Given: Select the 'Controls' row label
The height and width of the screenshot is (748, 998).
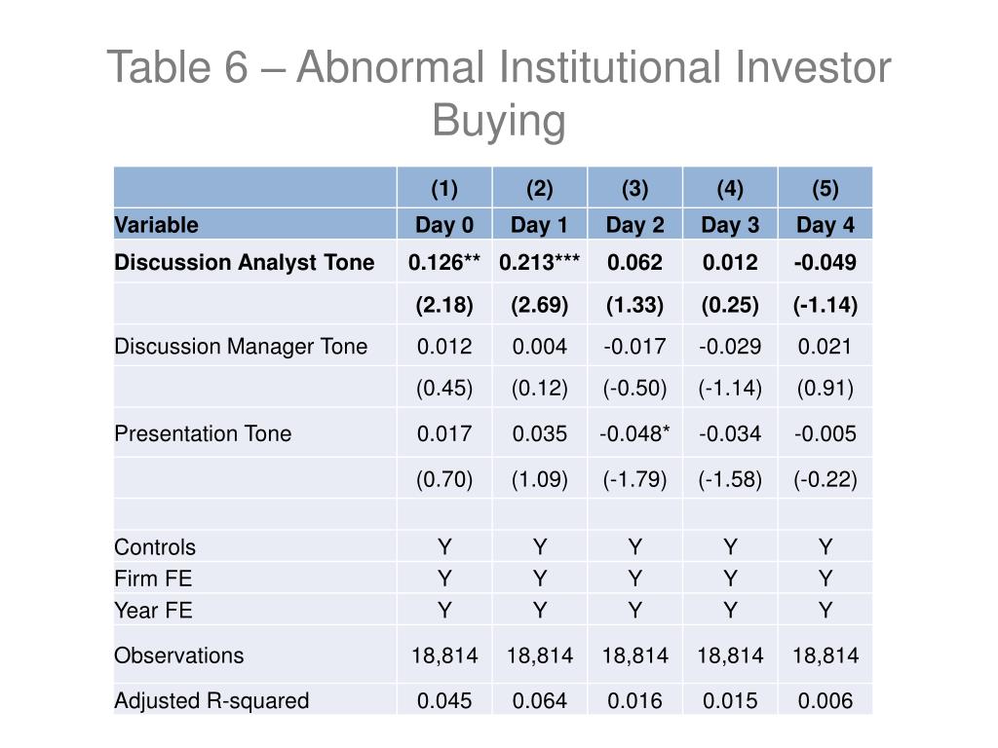Looking at the screenshot, I should [155, 547].
